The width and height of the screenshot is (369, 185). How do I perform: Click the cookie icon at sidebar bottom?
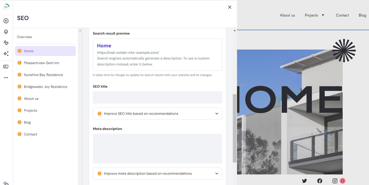[6, 184]
